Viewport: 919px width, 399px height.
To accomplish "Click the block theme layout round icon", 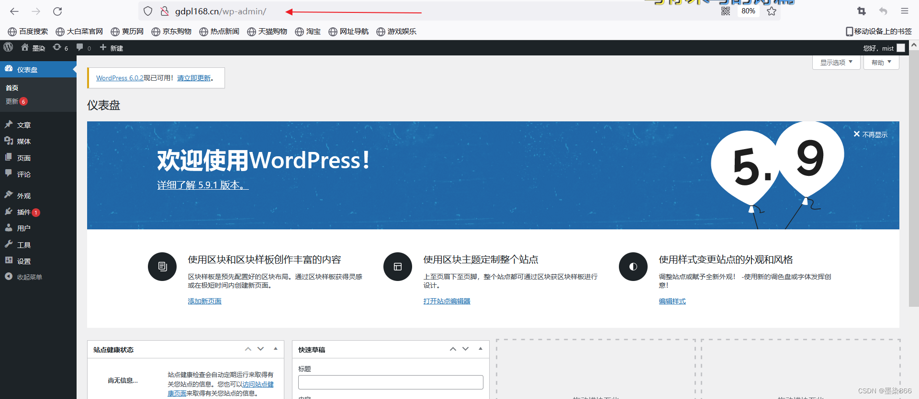I will click(398, 267).
